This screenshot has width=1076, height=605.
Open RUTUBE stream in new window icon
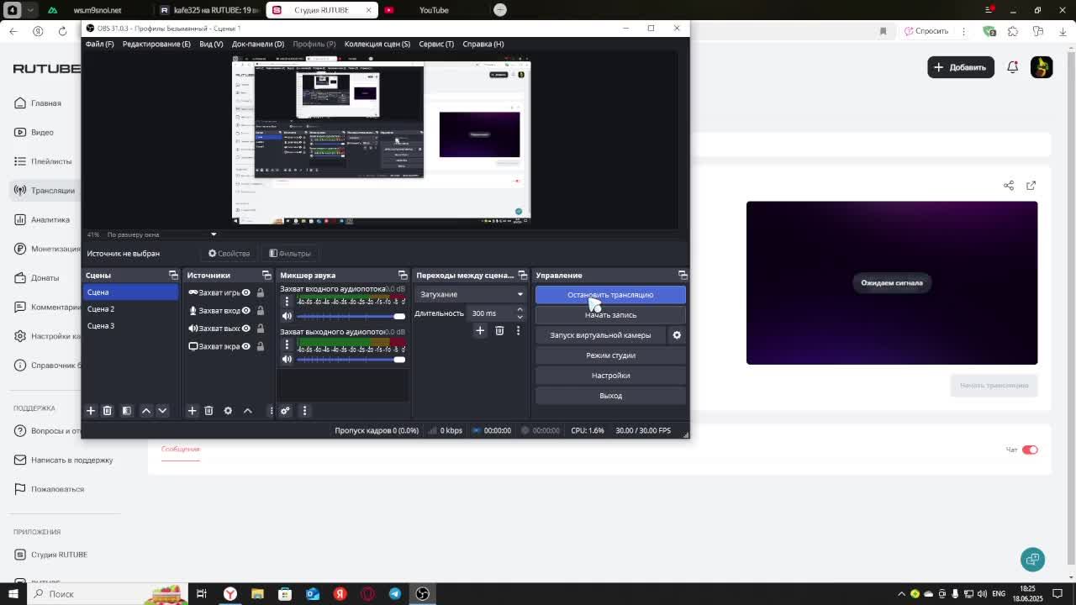(1031, 186)
